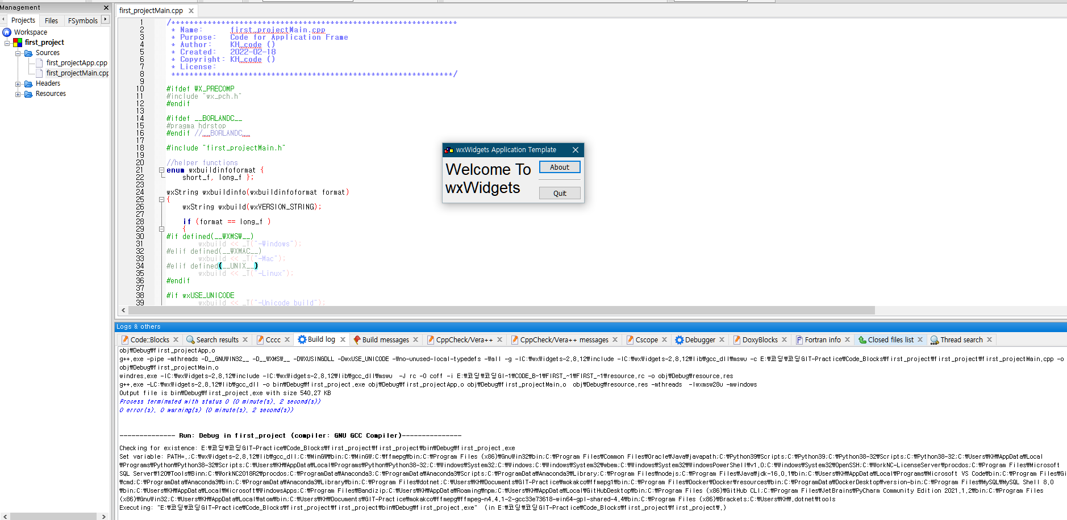Click the CppCheck/Vera++ tab icon
Viewport: 1067px width, 520px height.
click(431, 340)
